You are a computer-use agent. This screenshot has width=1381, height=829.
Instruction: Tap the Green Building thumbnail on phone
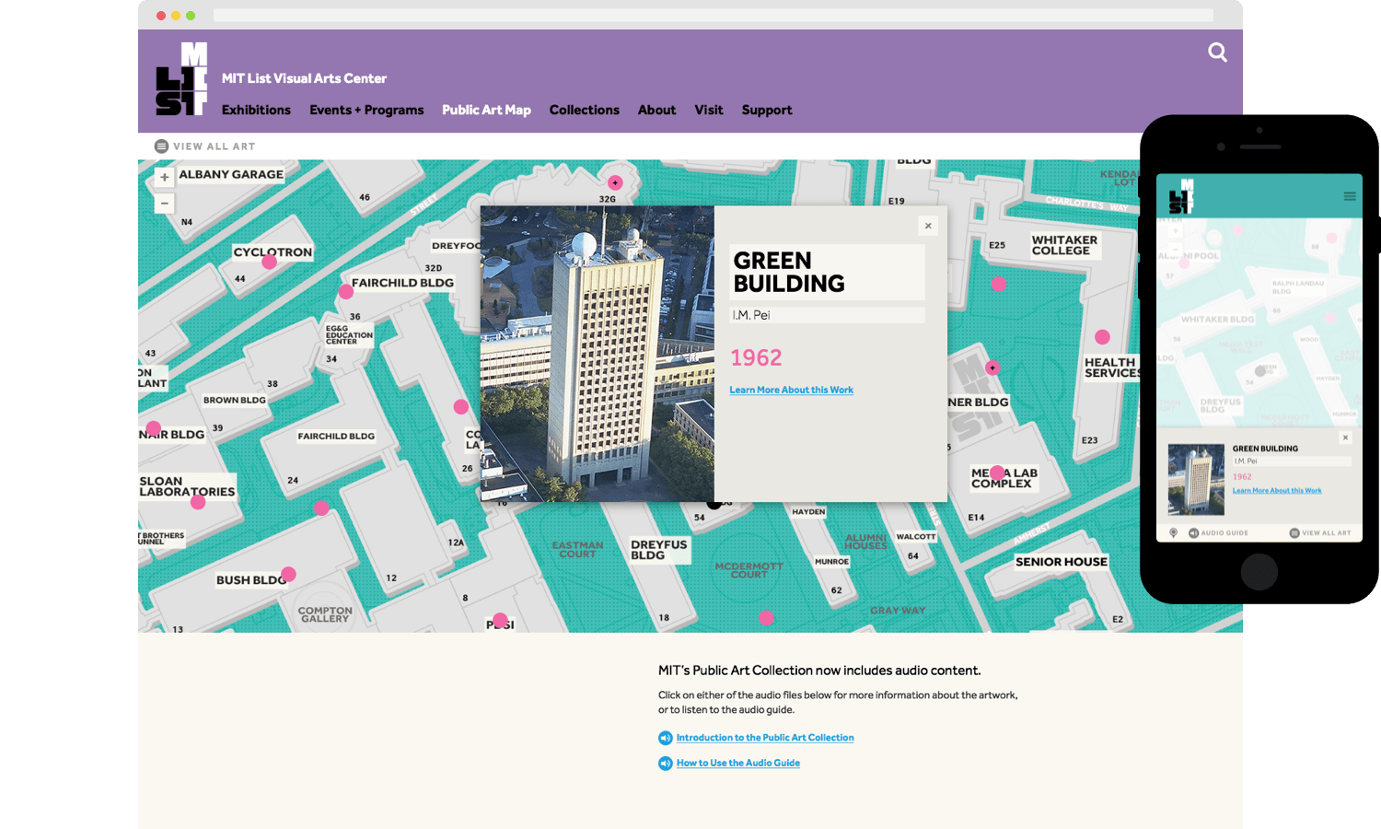pyautogui.click(x=1196, y=479)
